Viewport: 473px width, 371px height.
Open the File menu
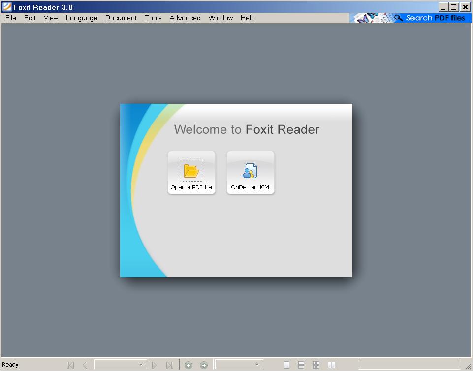click(10, 18)
